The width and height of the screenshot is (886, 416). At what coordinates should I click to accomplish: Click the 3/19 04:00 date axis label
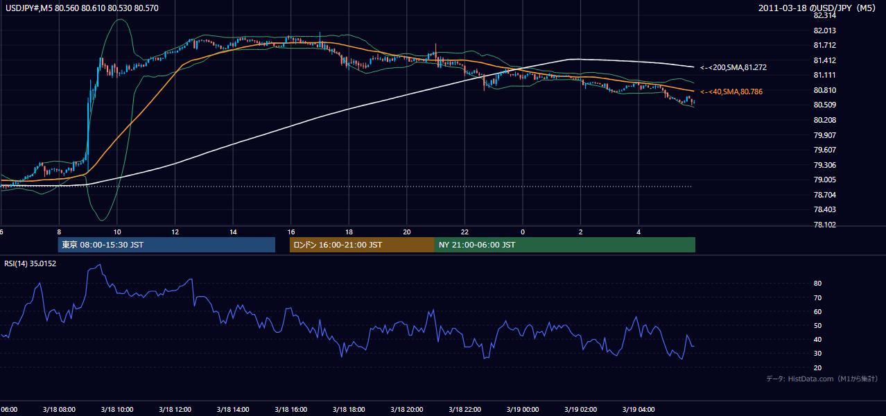click(x=639, y=410)
